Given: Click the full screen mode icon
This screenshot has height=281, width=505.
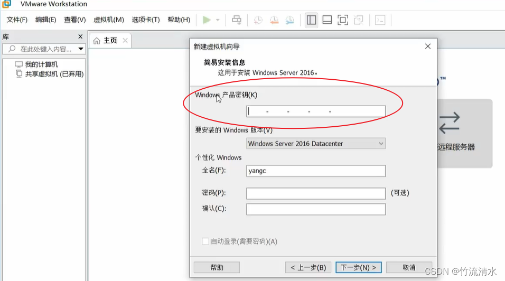Looking at the screenshot, I should pyautogui.click(x=343, y=20).
